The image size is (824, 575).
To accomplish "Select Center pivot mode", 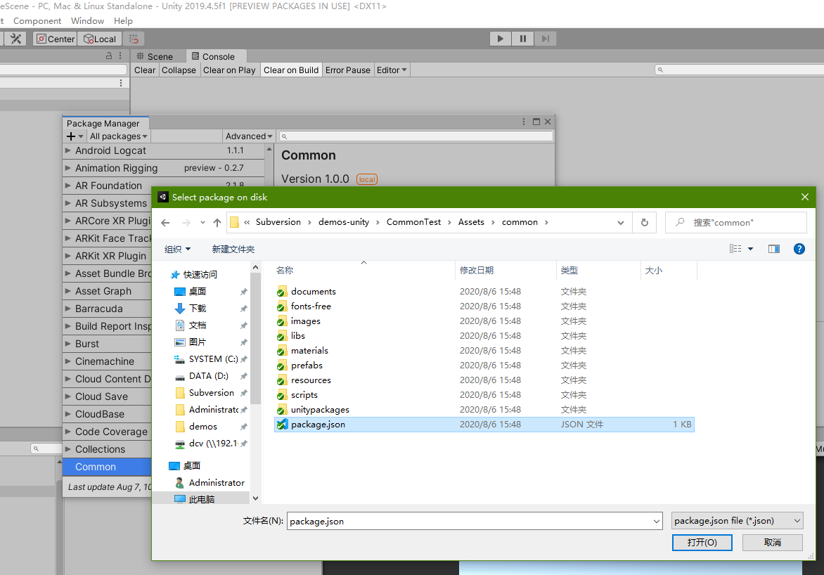I will tap(54, 39).
